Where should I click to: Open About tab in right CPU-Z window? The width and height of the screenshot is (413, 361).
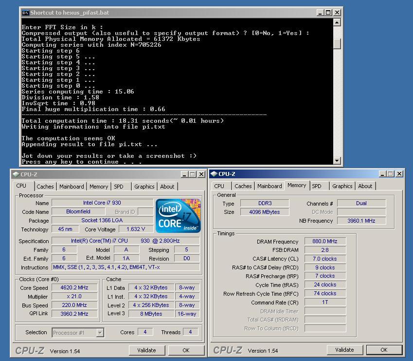(x=365, y=186)
